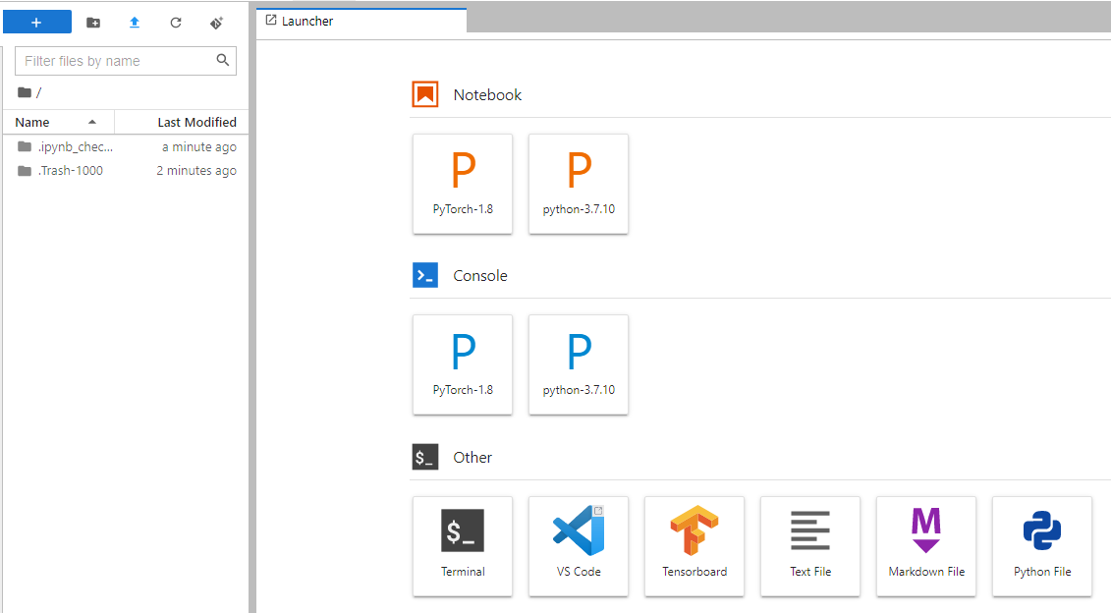Click the '2 minutes ago' timestamp
The width and height of the screenshot is (1111, 613).
pyautogui.click(x=196, y=170)
